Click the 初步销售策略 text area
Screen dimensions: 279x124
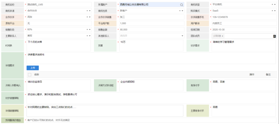(151, 98)
